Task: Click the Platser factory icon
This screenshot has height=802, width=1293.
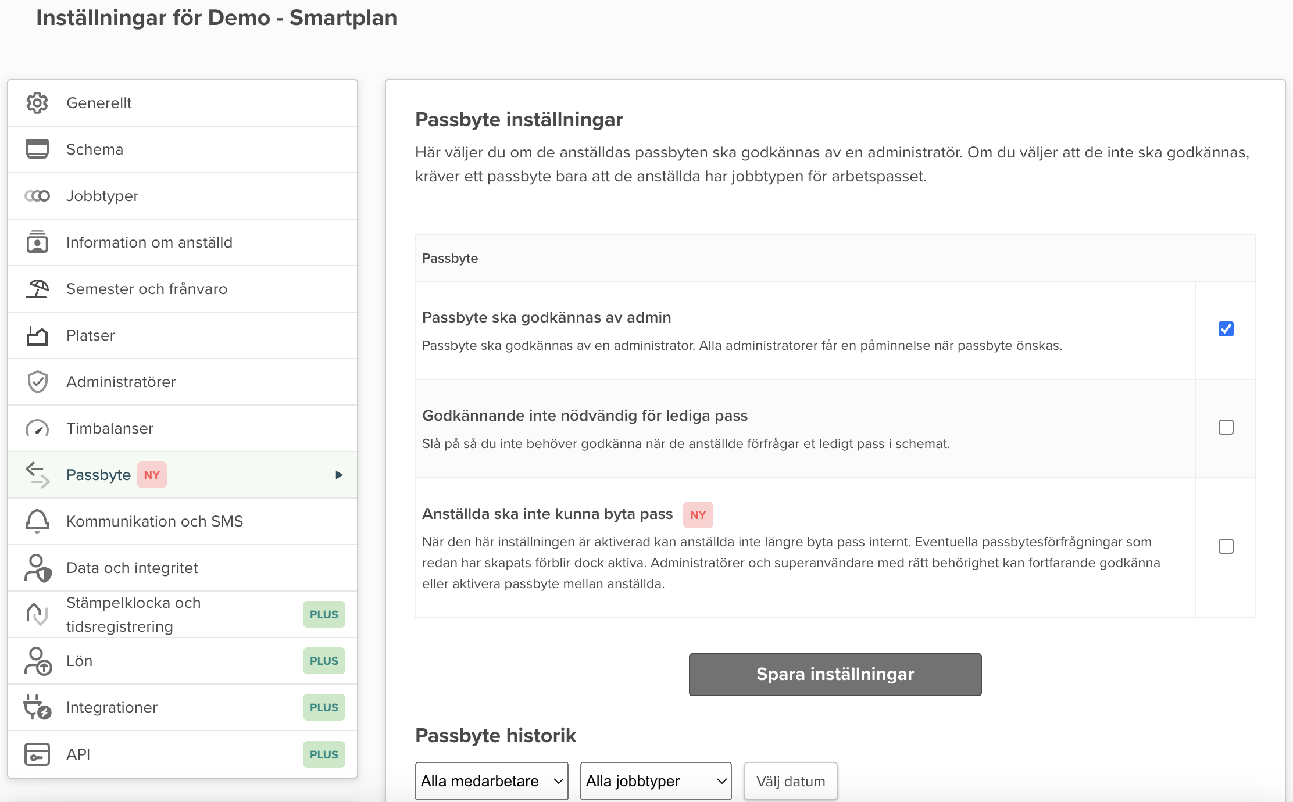Action: [37, 335]
